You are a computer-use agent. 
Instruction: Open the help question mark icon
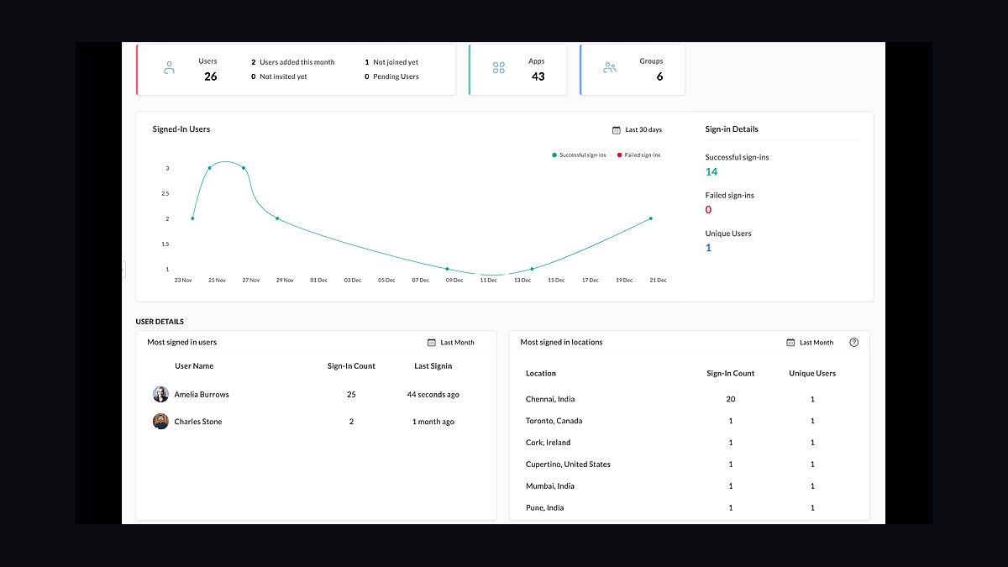tap(854, 343)
